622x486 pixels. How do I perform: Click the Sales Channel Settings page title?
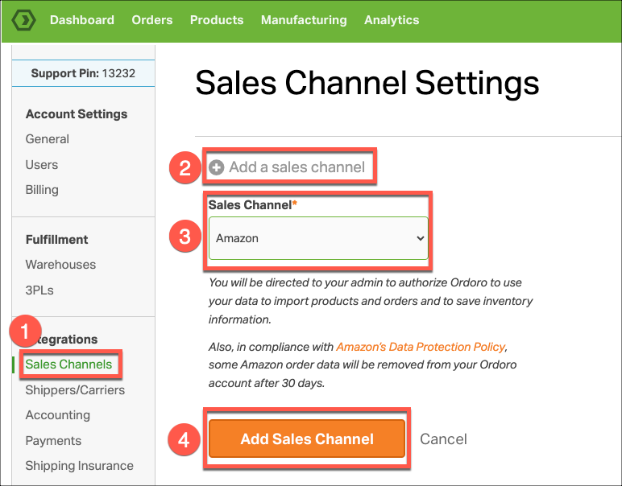[367, 84]
